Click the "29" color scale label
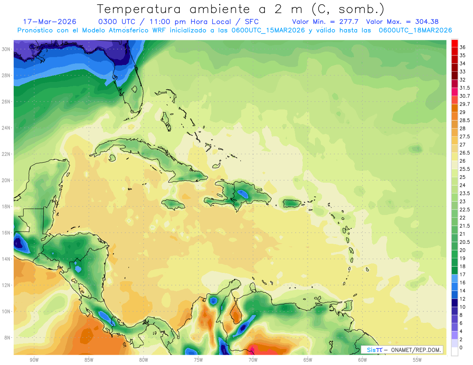The width and height of the screenshot is (473, 365). [462, 112]
